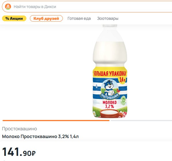Image resolution: width=172 pixels, height=161 pixels.
Task: Open the 'Простоквашино' brand link
Action: (x=19, y=129)
